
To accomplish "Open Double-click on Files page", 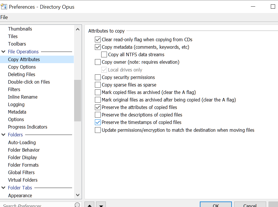I will click(29, 82).
